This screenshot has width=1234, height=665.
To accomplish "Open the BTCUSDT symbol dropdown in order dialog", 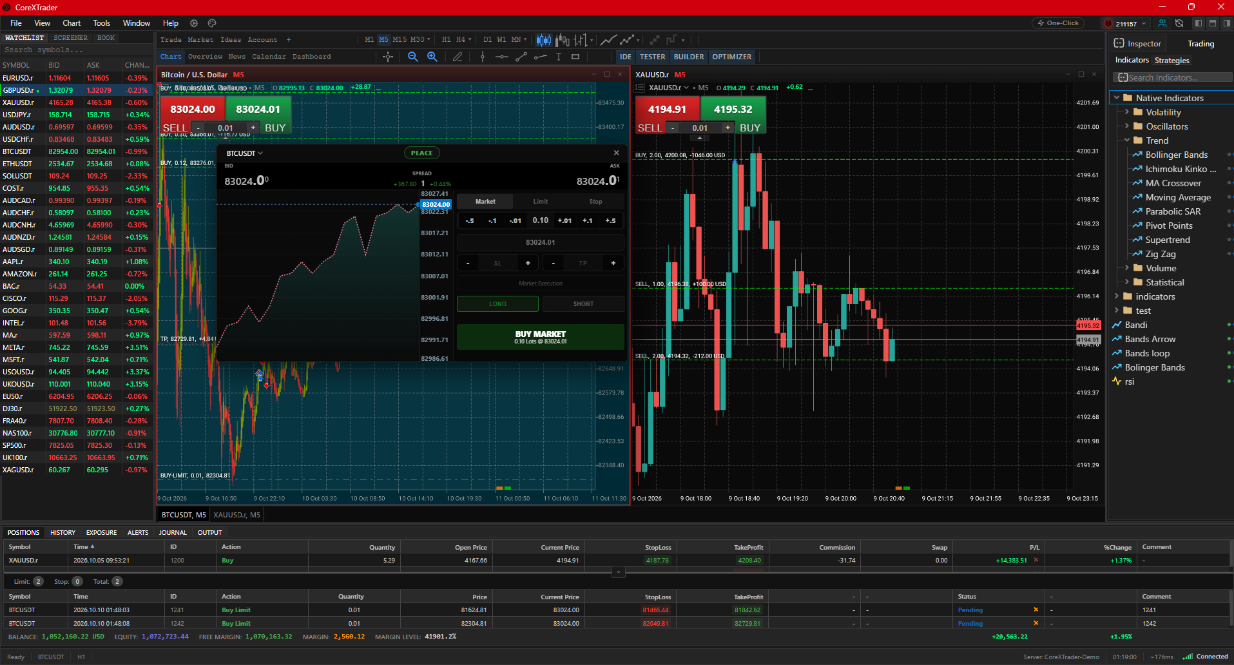I will click(245, 153).
